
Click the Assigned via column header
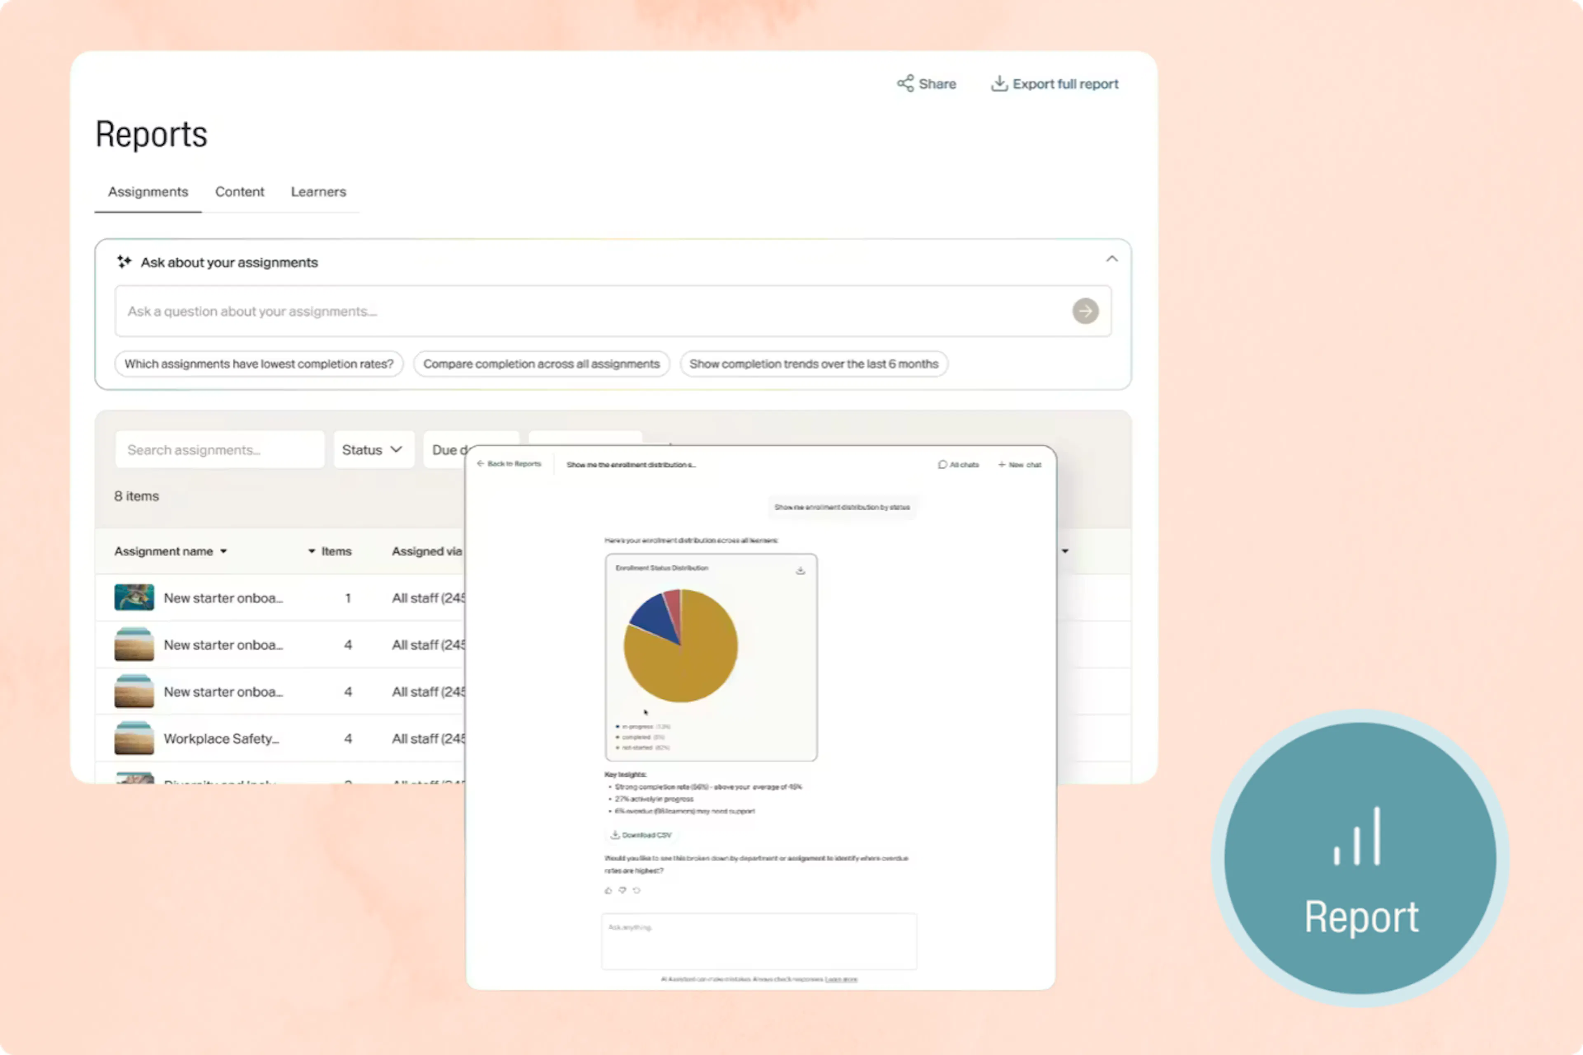(427, 551)
